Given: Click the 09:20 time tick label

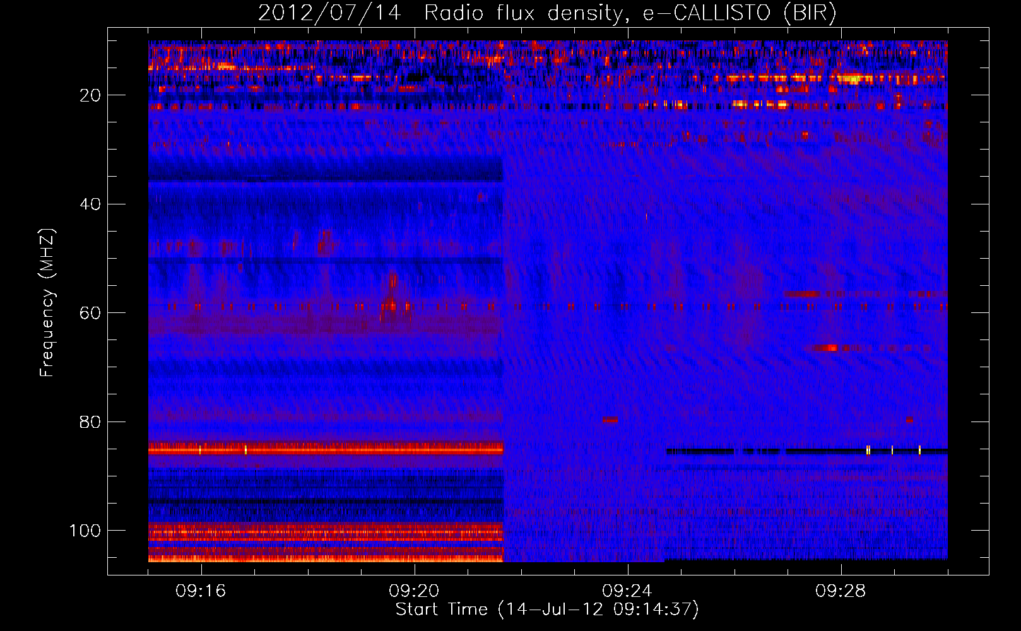Looking at the screenshot, I should click(x=414, y=591).
